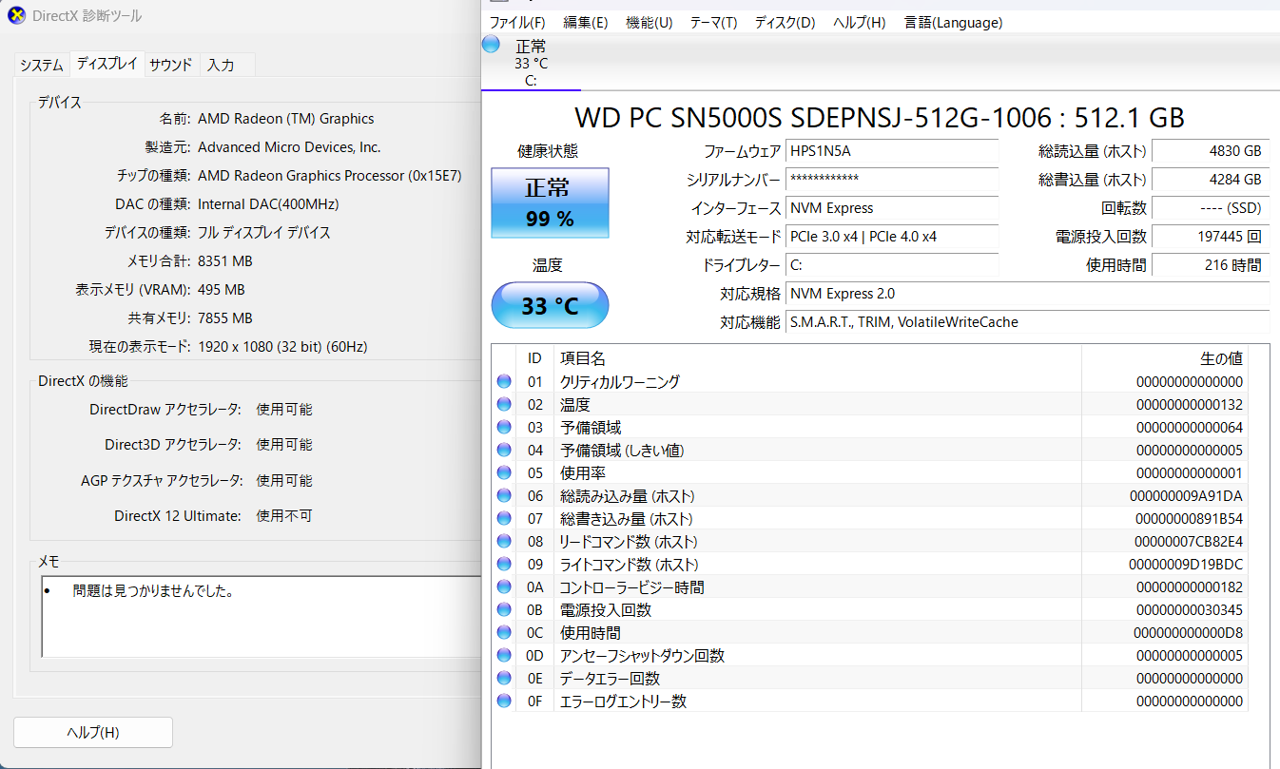Click status dot for エラーログエントリー数 row
The width and height of the screenshot is (1280, 769).
click(x=504, y=702)
